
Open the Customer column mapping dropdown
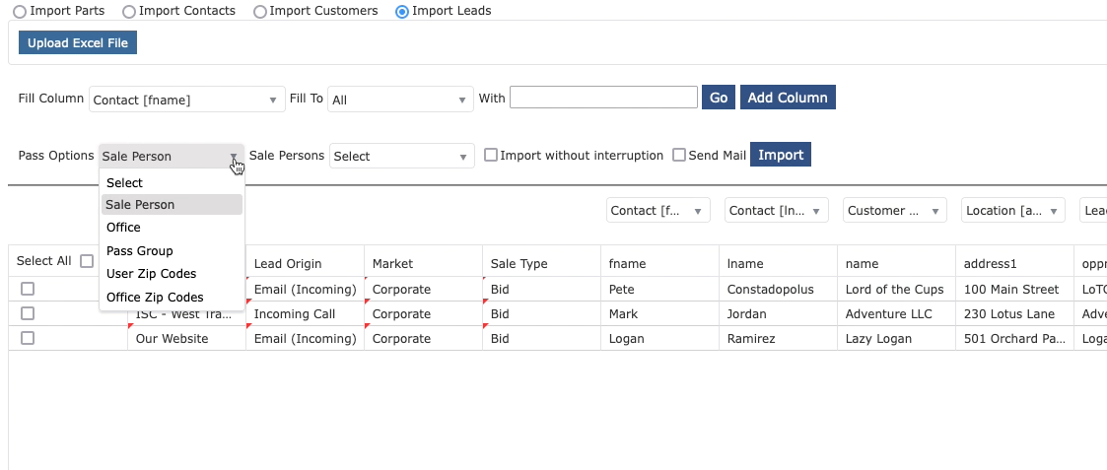(x=894, y=210)
